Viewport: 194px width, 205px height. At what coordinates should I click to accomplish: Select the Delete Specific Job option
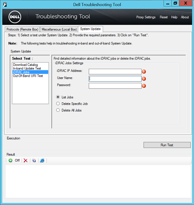pos(58,104)
